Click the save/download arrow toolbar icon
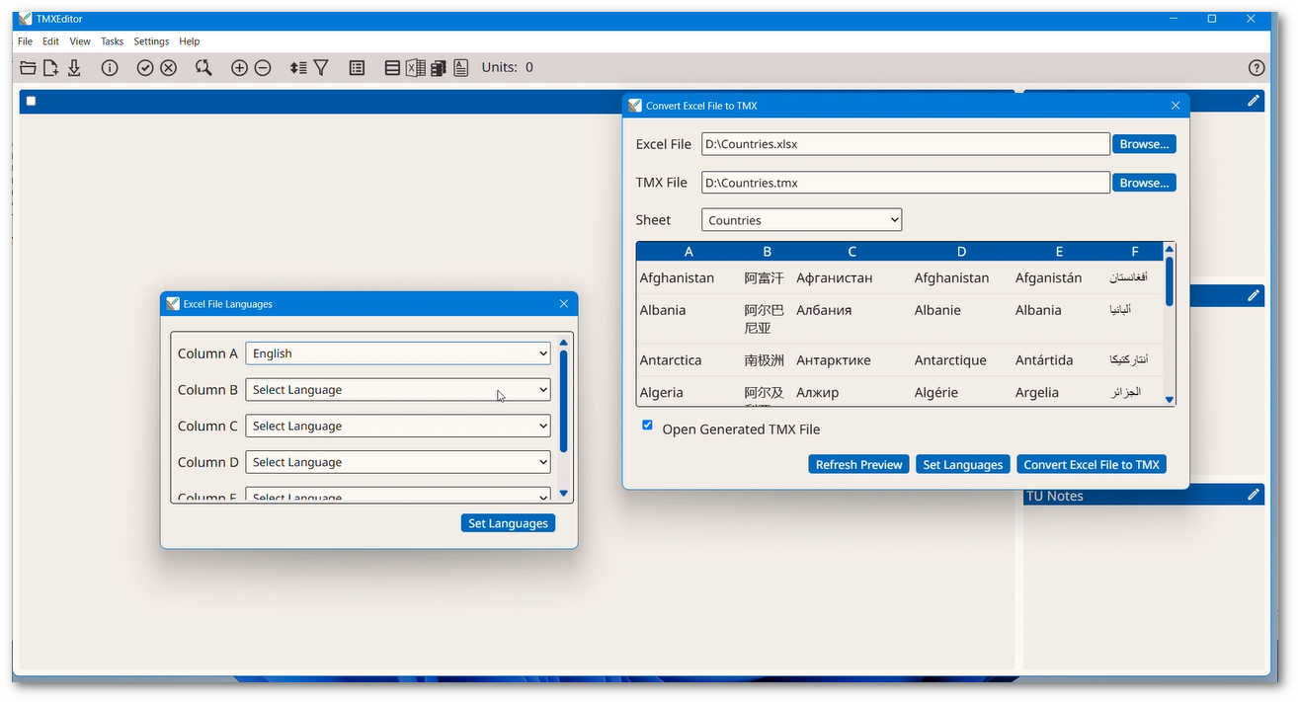 (x=74, y=68)
